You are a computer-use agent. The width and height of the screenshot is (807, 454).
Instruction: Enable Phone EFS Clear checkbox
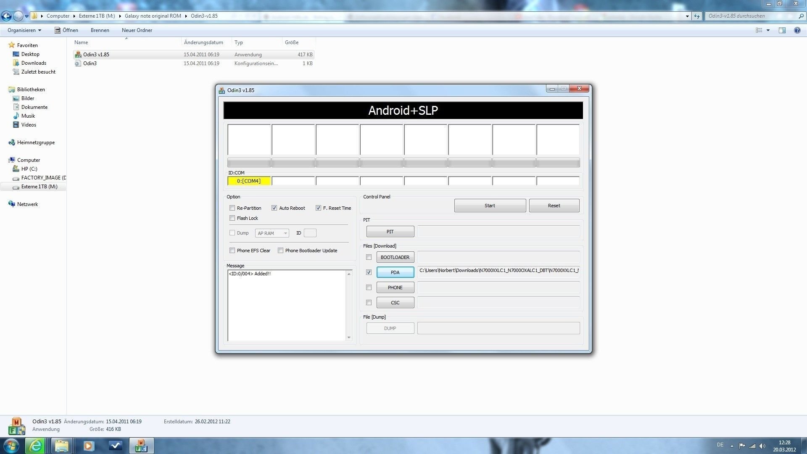(232, 251)
